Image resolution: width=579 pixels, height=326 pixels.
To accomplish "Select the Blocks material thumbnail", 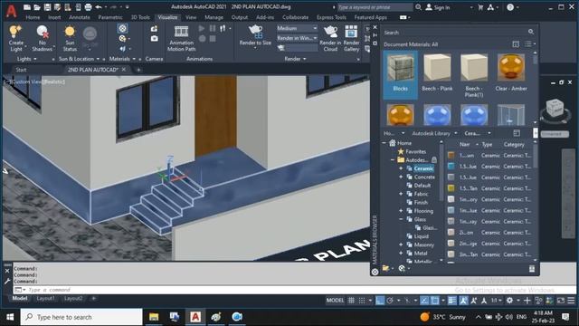I will click(400, 74).
